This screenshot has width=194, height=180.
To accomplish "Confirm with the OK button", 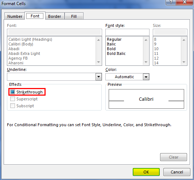I will (146, 172).
